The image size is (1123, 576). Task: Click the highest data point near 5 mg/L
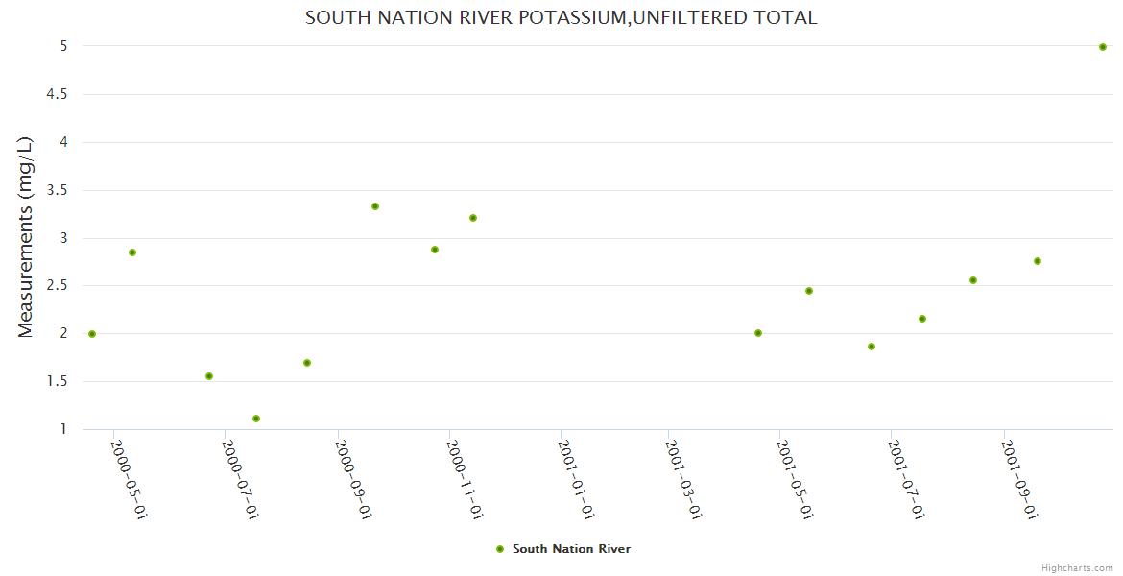point(1103,47)
